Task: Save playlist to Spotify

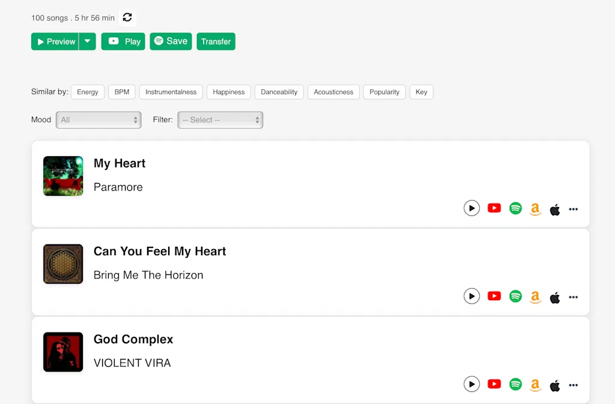Action: pos(171,41)
